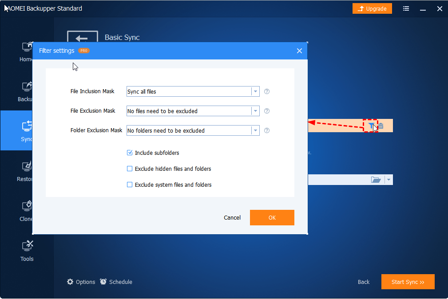Image resolution: width=448 pixels, height=299 pixels.
Task: Start the sync task
Action: (x=408, y=282)
